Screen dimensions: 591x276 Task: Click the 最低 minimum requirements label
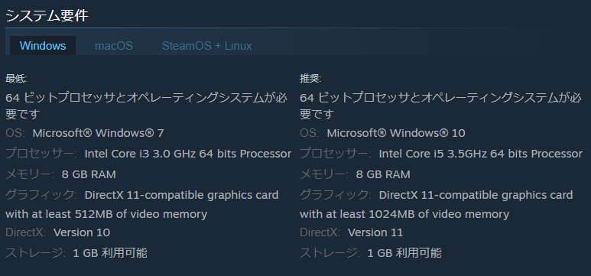click(16, 79)
